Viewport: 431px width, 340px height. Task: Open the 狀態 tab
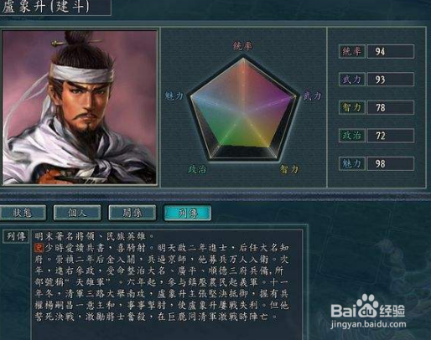[23, 213]
